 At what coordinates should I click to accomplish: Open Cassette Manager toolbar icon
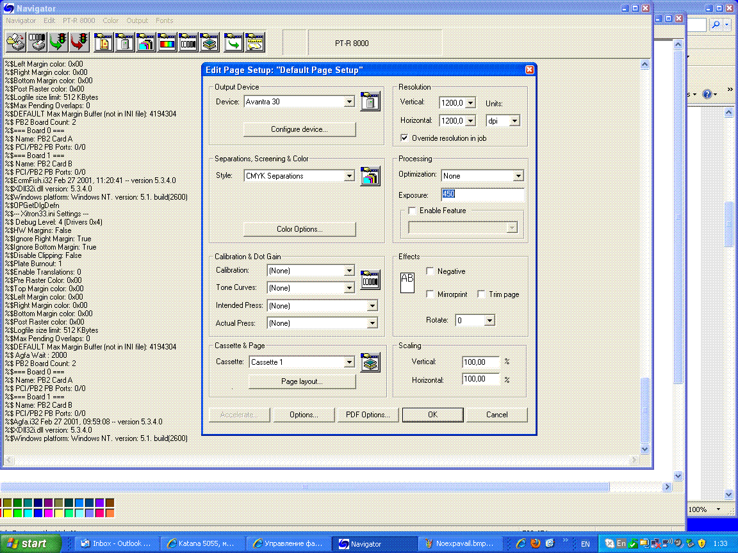tap(209, 42)
